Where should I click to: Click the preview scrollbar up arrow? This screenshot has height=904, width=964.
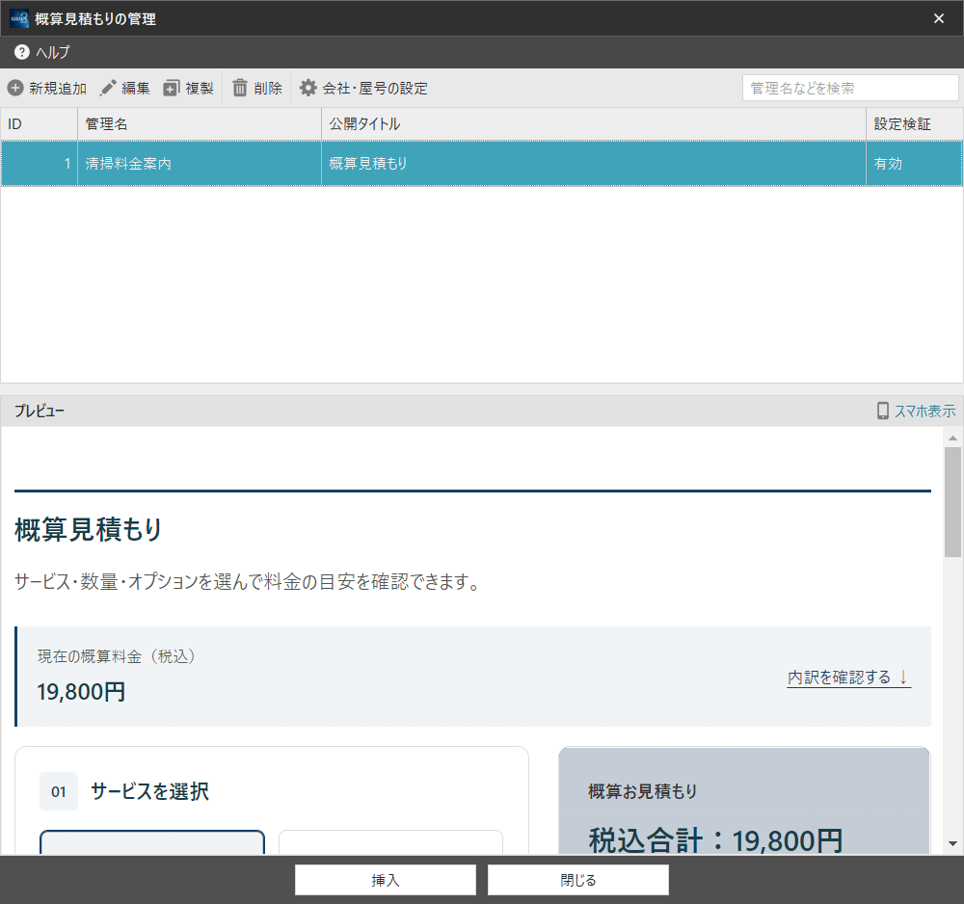tap(953, 439)
